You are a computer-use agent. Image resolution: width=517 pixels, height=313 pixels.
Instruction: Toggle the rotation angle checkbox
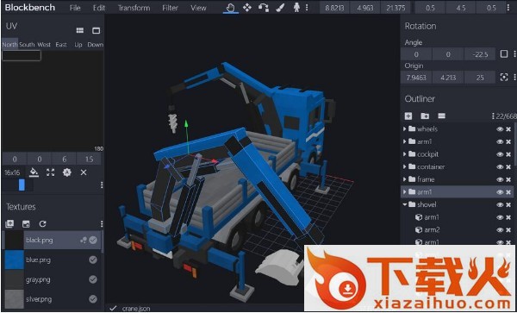pos(504,53)
